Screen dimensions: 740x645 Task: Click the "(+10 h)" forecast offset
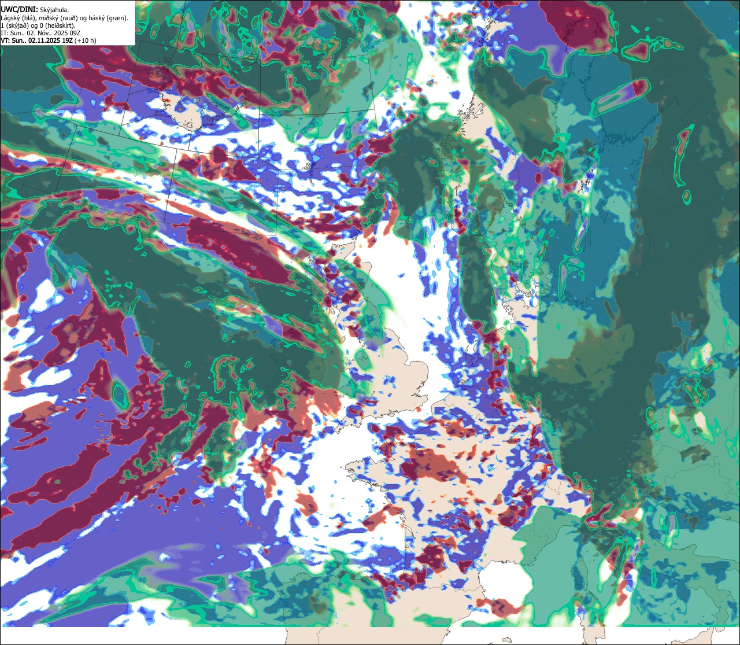[85, 41]
